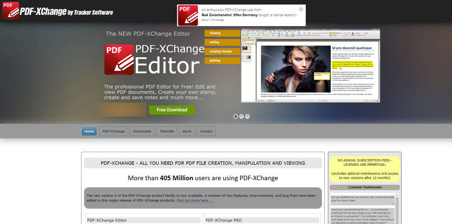
Task: Click the PDF-XChange PRO product heading
Action: pyautogui.click(x=262, y=220)
